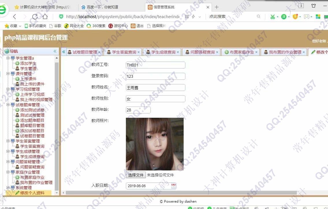Screen dimensions: 328x209
Task: Open 网址大全 bookmark
Action: (74, 26)
